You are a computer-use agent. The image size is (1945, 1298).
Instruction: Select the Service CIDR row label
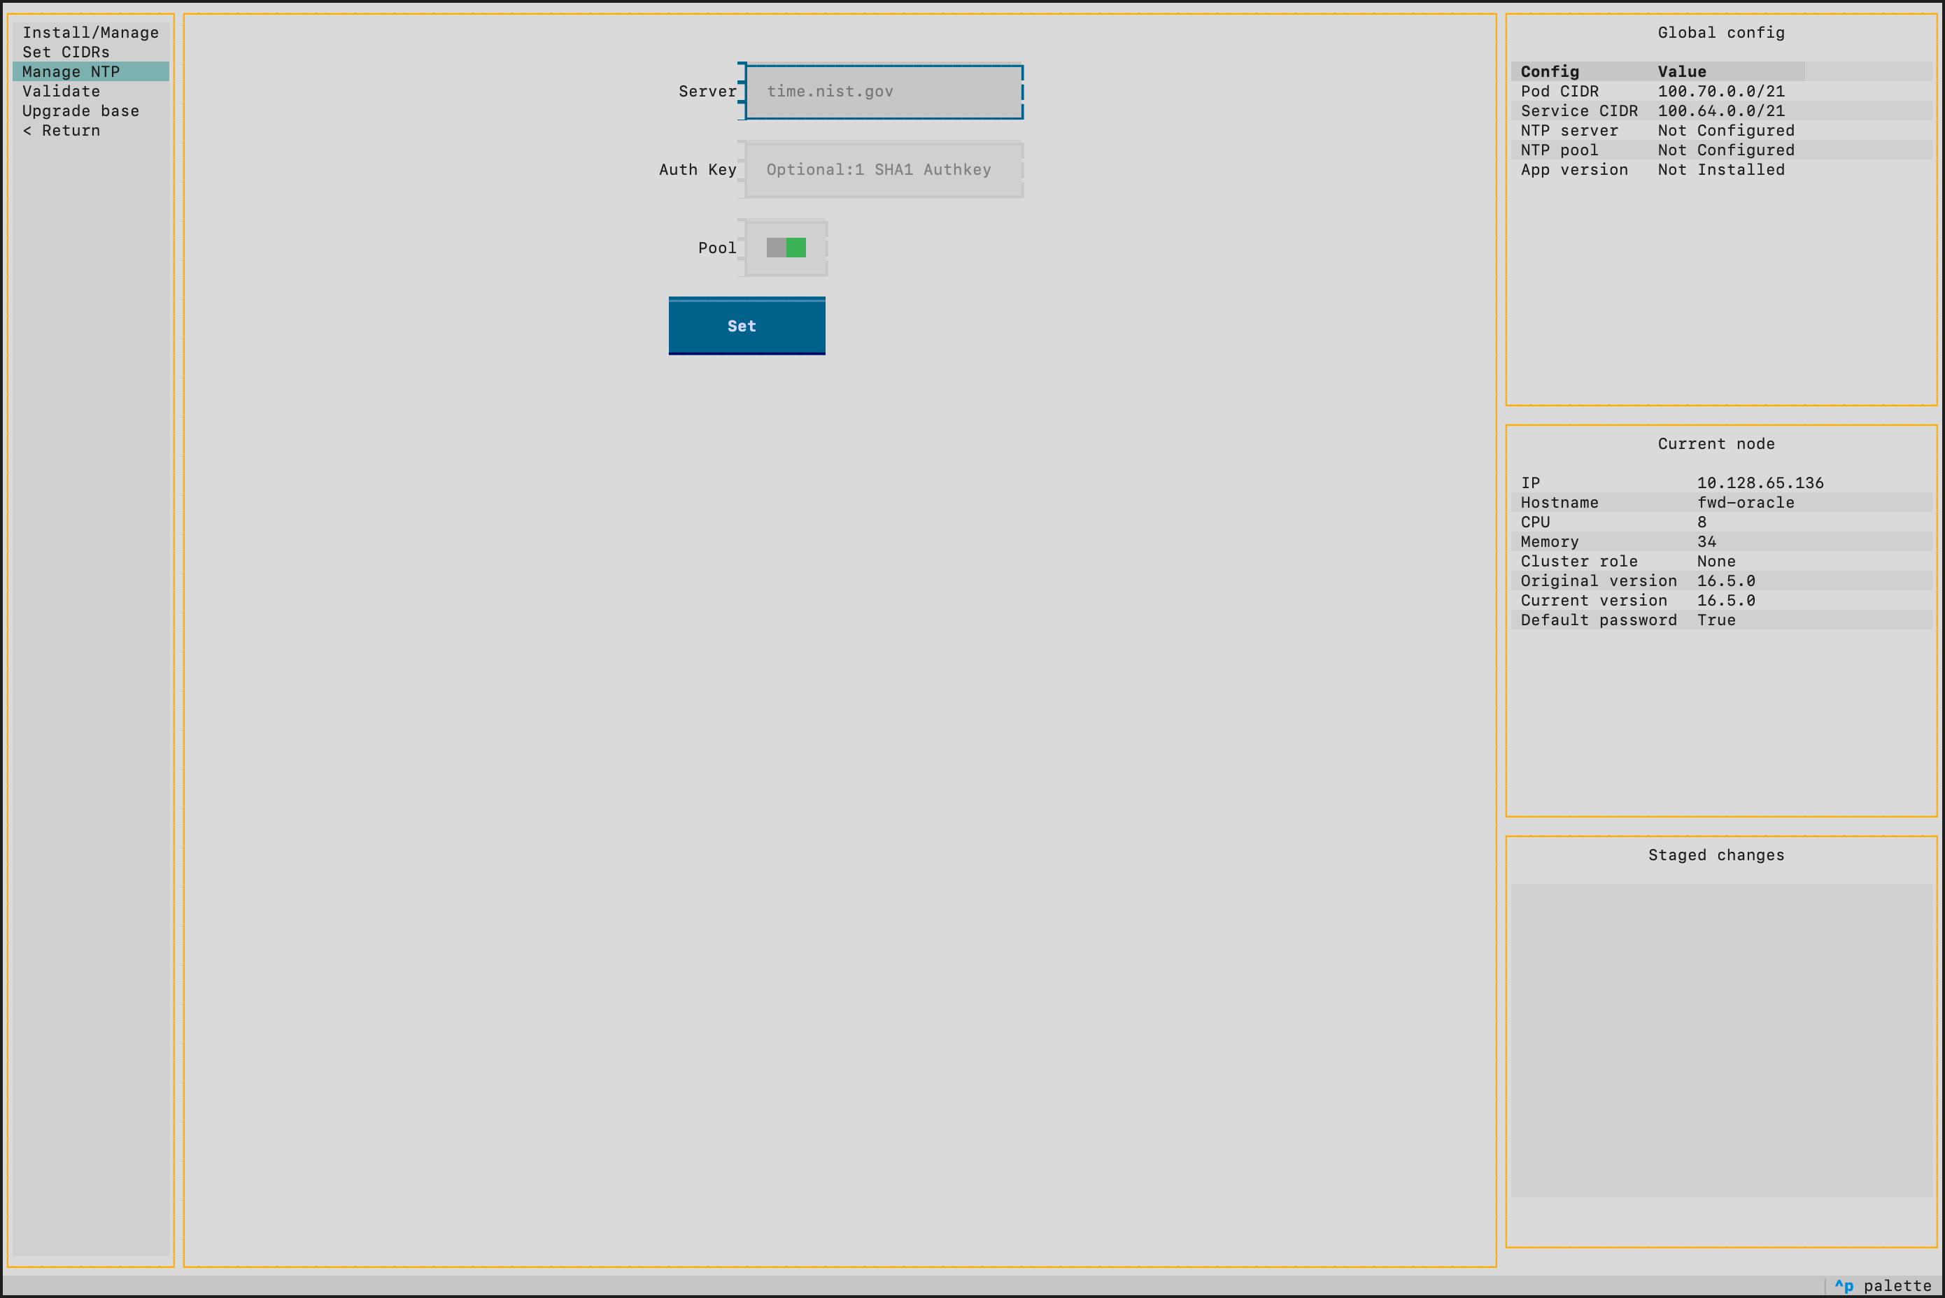pyautogui.click(x=1579, y=111)
